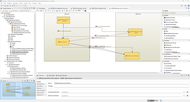Open the zoom percentage combo box

(80, 11)
